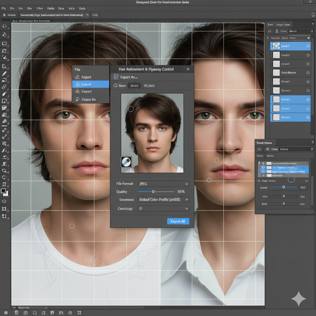Open the dropdown showing value 0
The width and height of the screenshot is (316, 316).
coord(163,209)
